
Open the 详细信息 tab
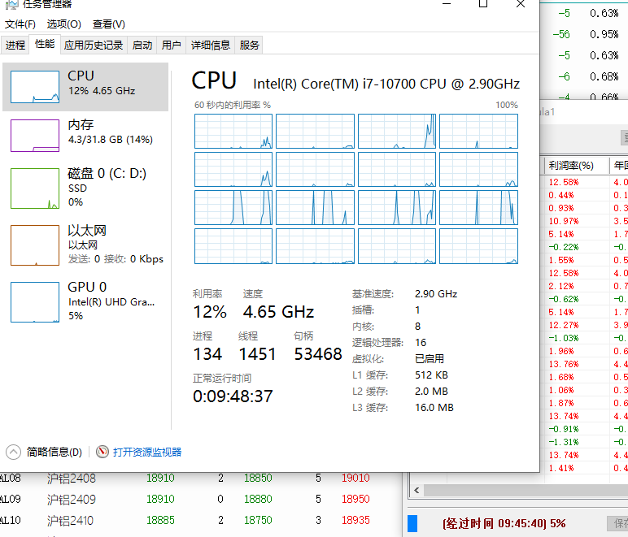(x=210, y=45)
